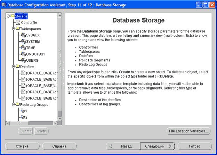Select the Tablespaces tree label
Image resolution: width=217 pixels, height=155 pixels.
coord(31,29)
